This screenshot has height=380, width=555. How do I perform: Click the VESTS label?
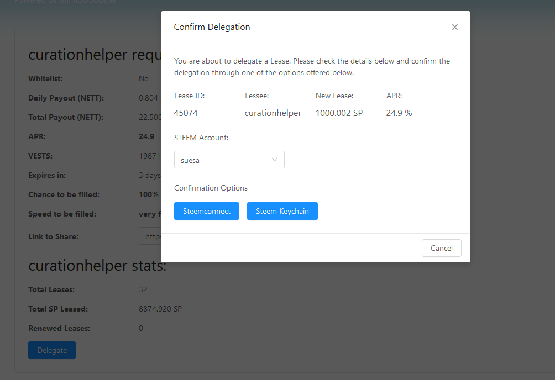[40, 156]
